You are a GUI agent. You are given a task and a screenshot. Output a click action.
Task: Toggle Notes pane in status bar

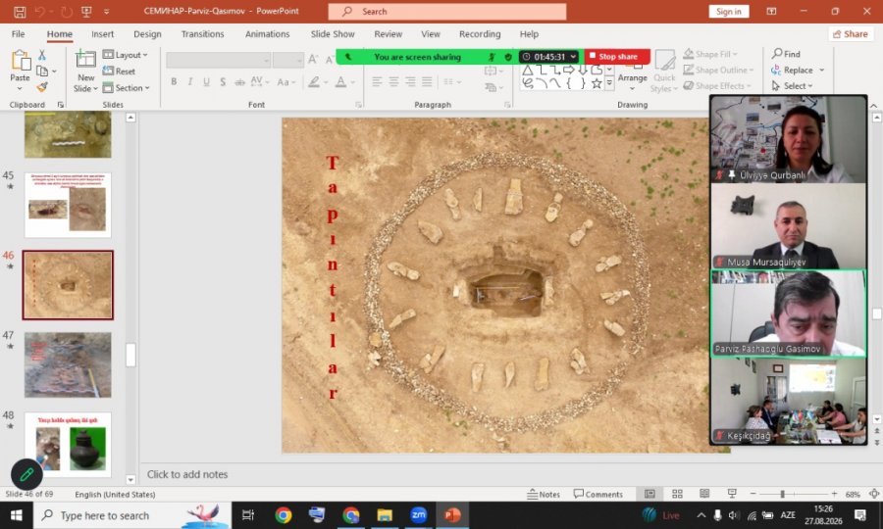(x=544, y=494)
